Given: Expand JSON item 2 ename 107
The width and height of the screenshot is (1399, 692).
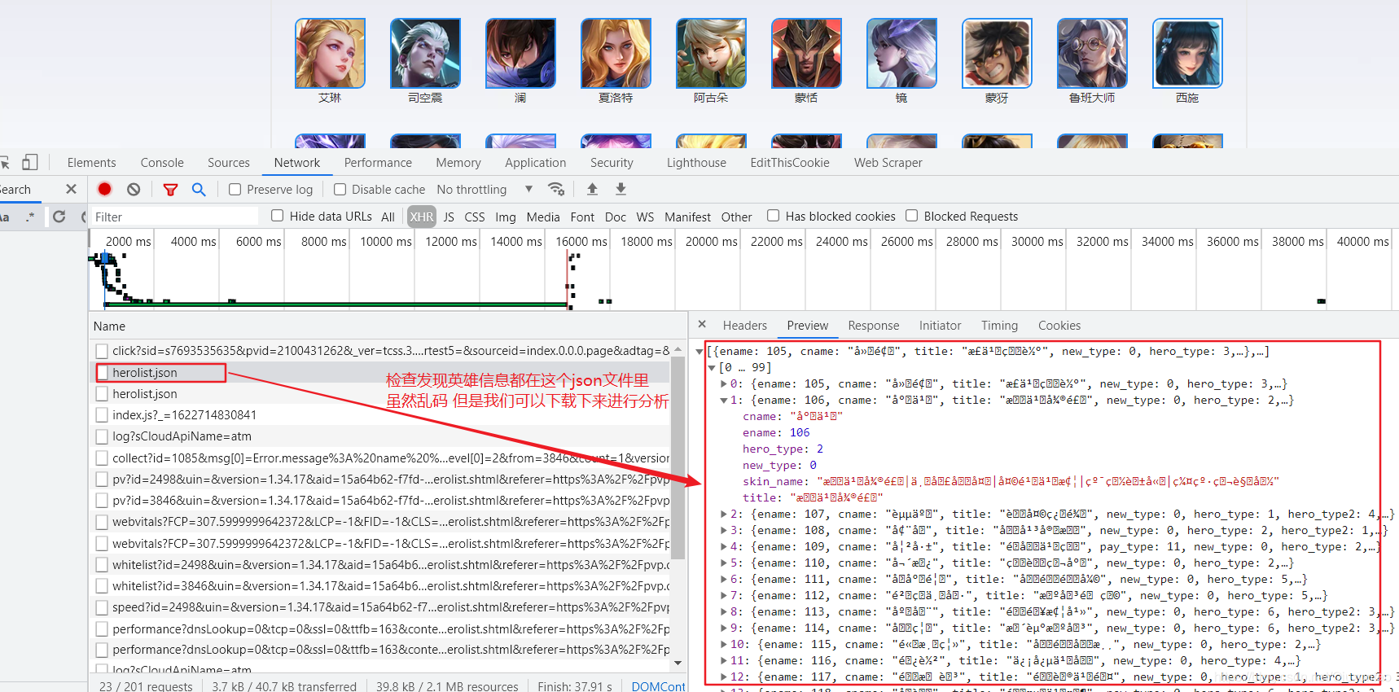Looking at the screenshot, I should [724, 514].
